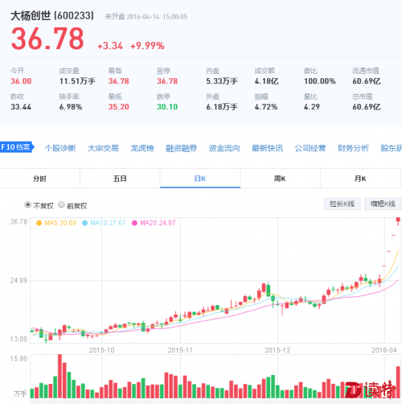Click the 最低 value 35.20

pyautogui.click(x=118, y=107)
